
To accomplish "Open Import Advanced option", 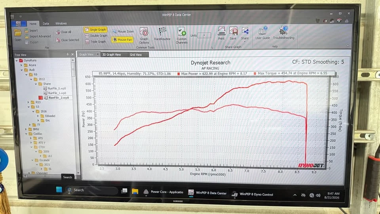I will point(38,36).
